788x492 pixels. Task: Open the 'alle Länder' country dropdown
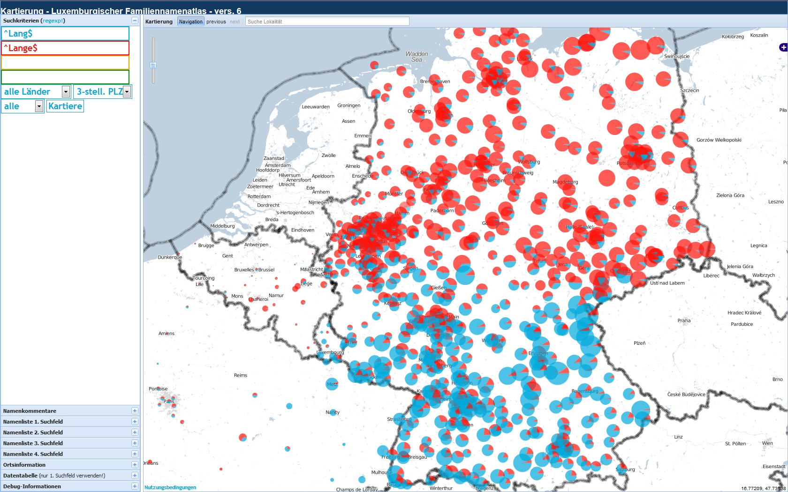[x=66, y=92]
